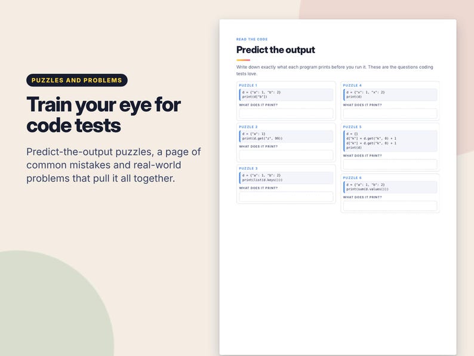Click the Puzzle 2 answer box
The width and height of the screenshot is (474, 356).
286,155
